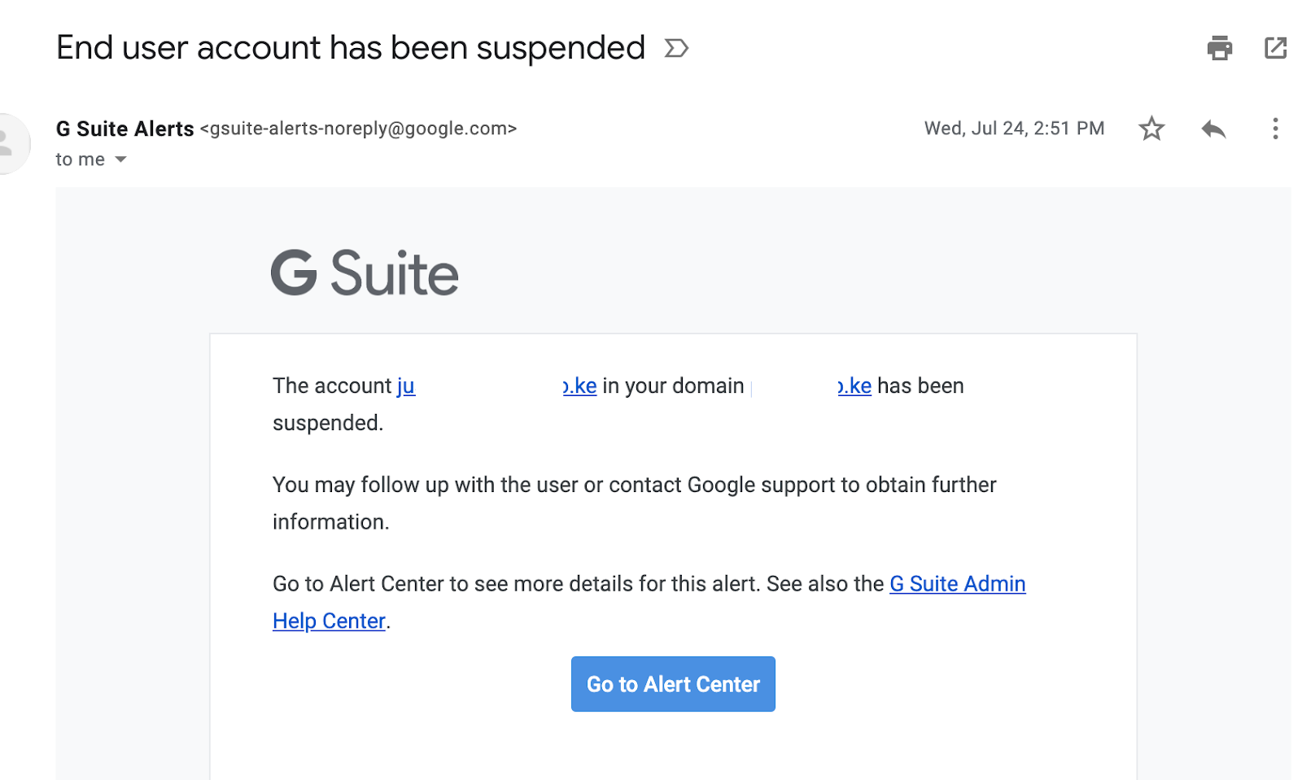Reply to the email with the arrow icon
Screen dimensions: 1302x780
click(x=1213, y=129)
